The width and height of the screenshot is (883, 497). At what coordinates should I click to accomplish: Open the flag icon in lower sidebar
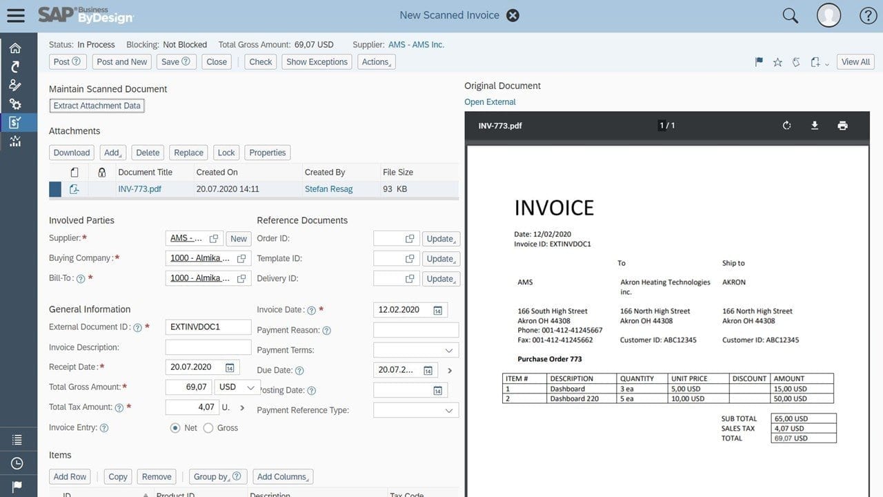coord(17,486)
